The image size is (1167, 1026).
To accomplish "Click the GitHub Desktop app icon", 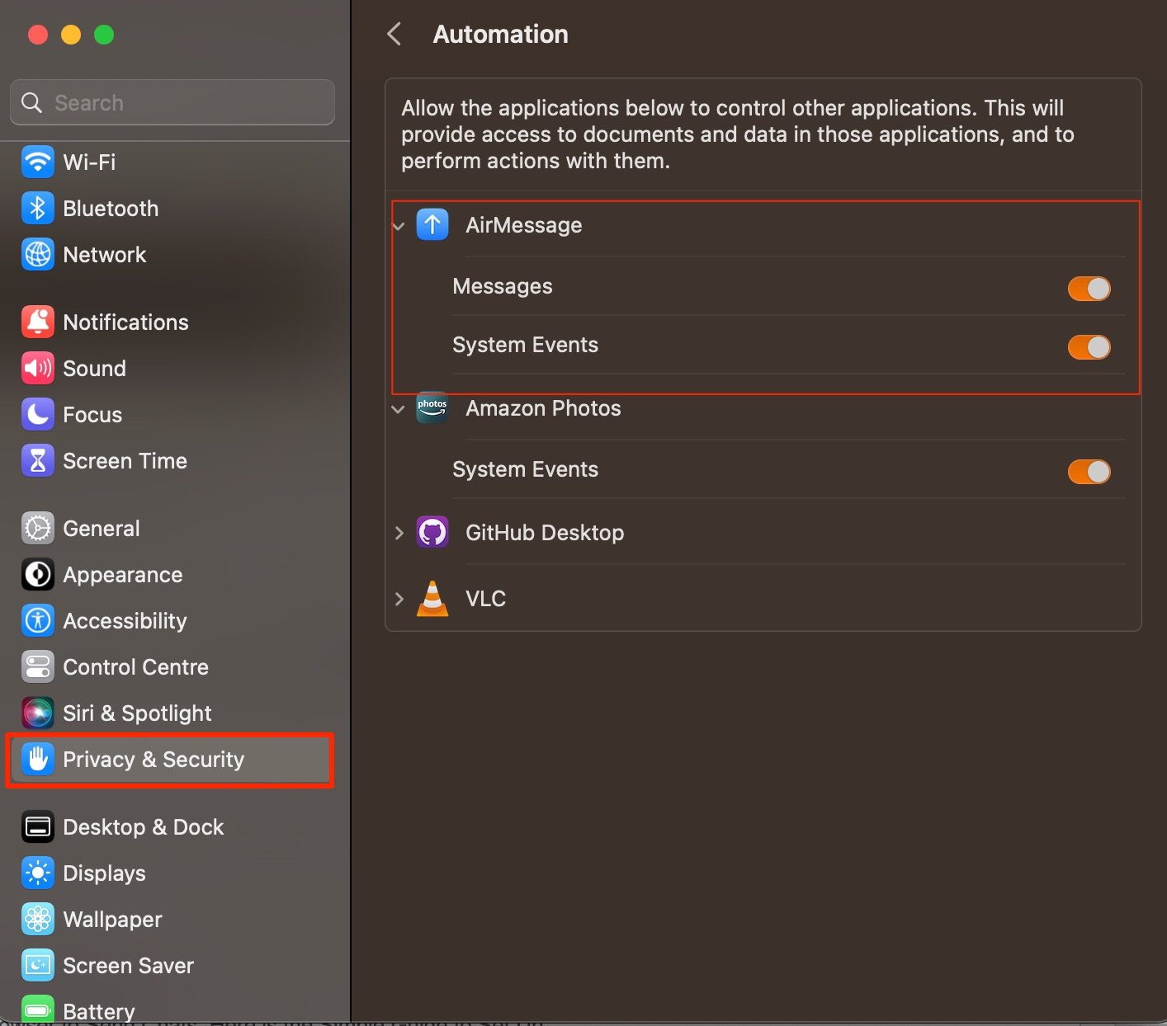I will point(432,532).
